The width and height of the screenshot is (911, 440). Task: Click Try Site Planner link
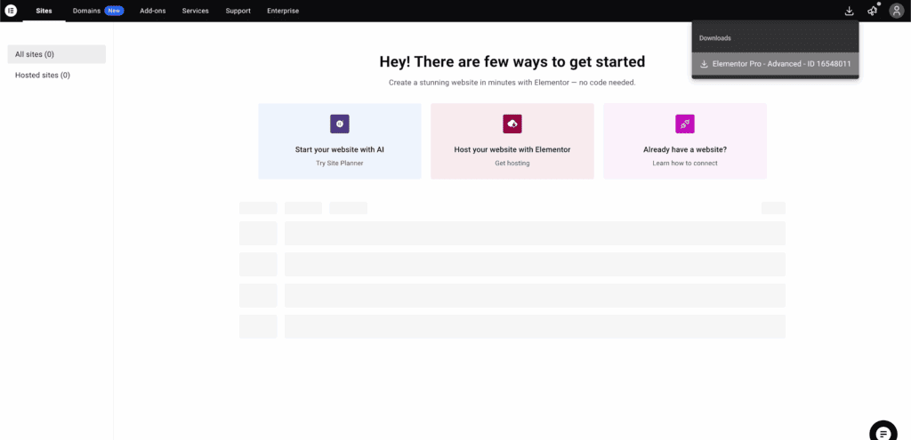pyautogui.click(x=340, y=164)
